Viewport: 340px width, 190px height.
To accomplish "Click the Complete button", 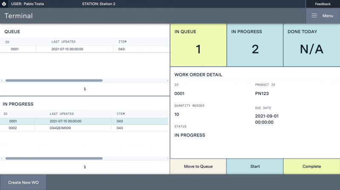I will coord(312,166).
